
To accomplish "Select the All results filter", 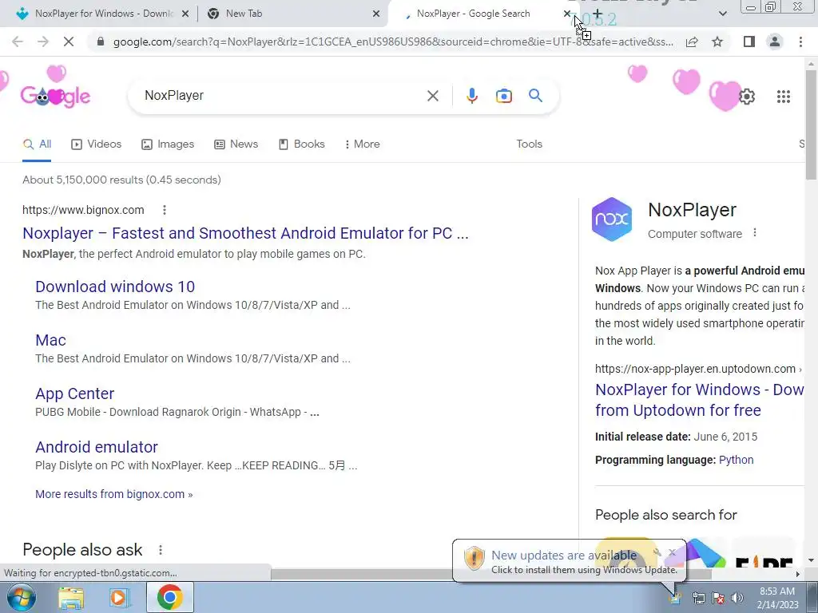I will coord(37,144).
